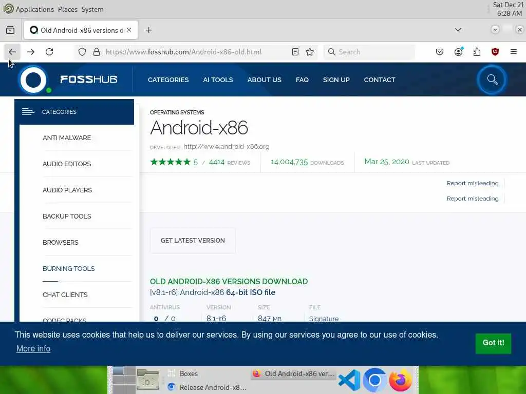Viewport: 526px width, 394px height.
Task: Toggle Reader View icon
Action: [295, 52]
